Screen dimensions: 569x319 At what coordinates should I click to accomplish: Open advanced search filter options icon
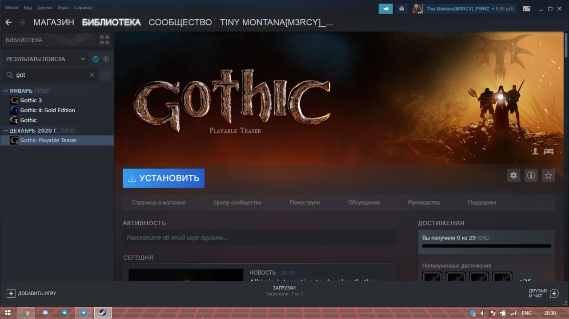105,75
